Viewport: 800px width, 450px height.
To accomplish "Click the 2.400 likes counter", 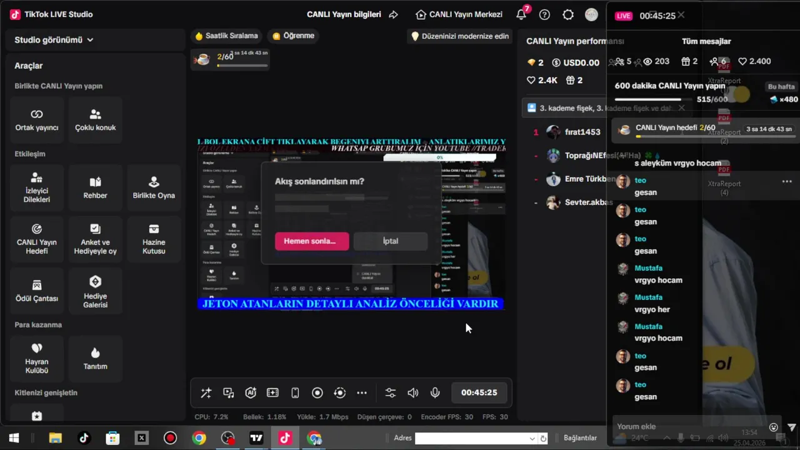I will tap(754, 61).
